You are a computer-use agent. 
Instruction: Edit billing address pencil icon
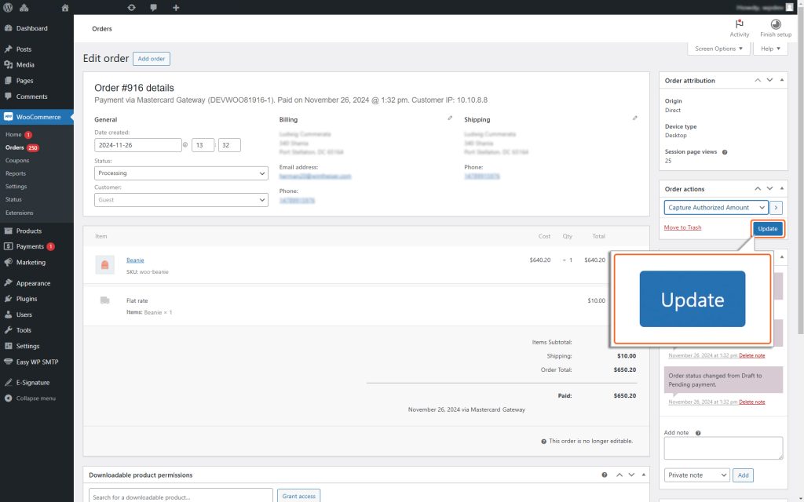(450, 118)
